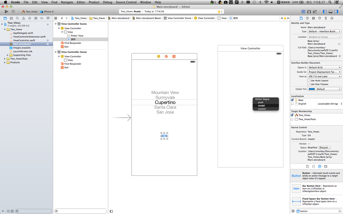Click the related items grid icon in jump bar

[56, 18]
